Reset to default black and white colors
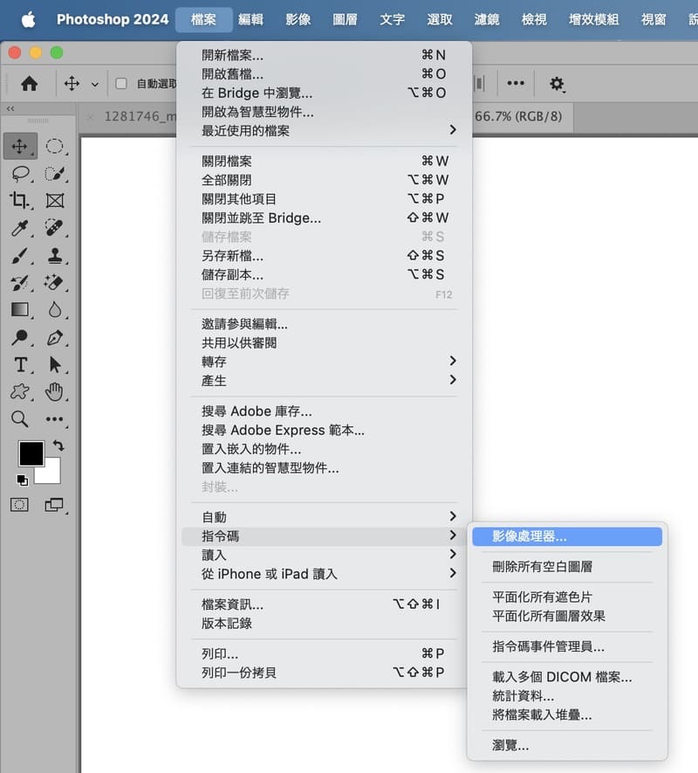 click(x=22, y=480)
